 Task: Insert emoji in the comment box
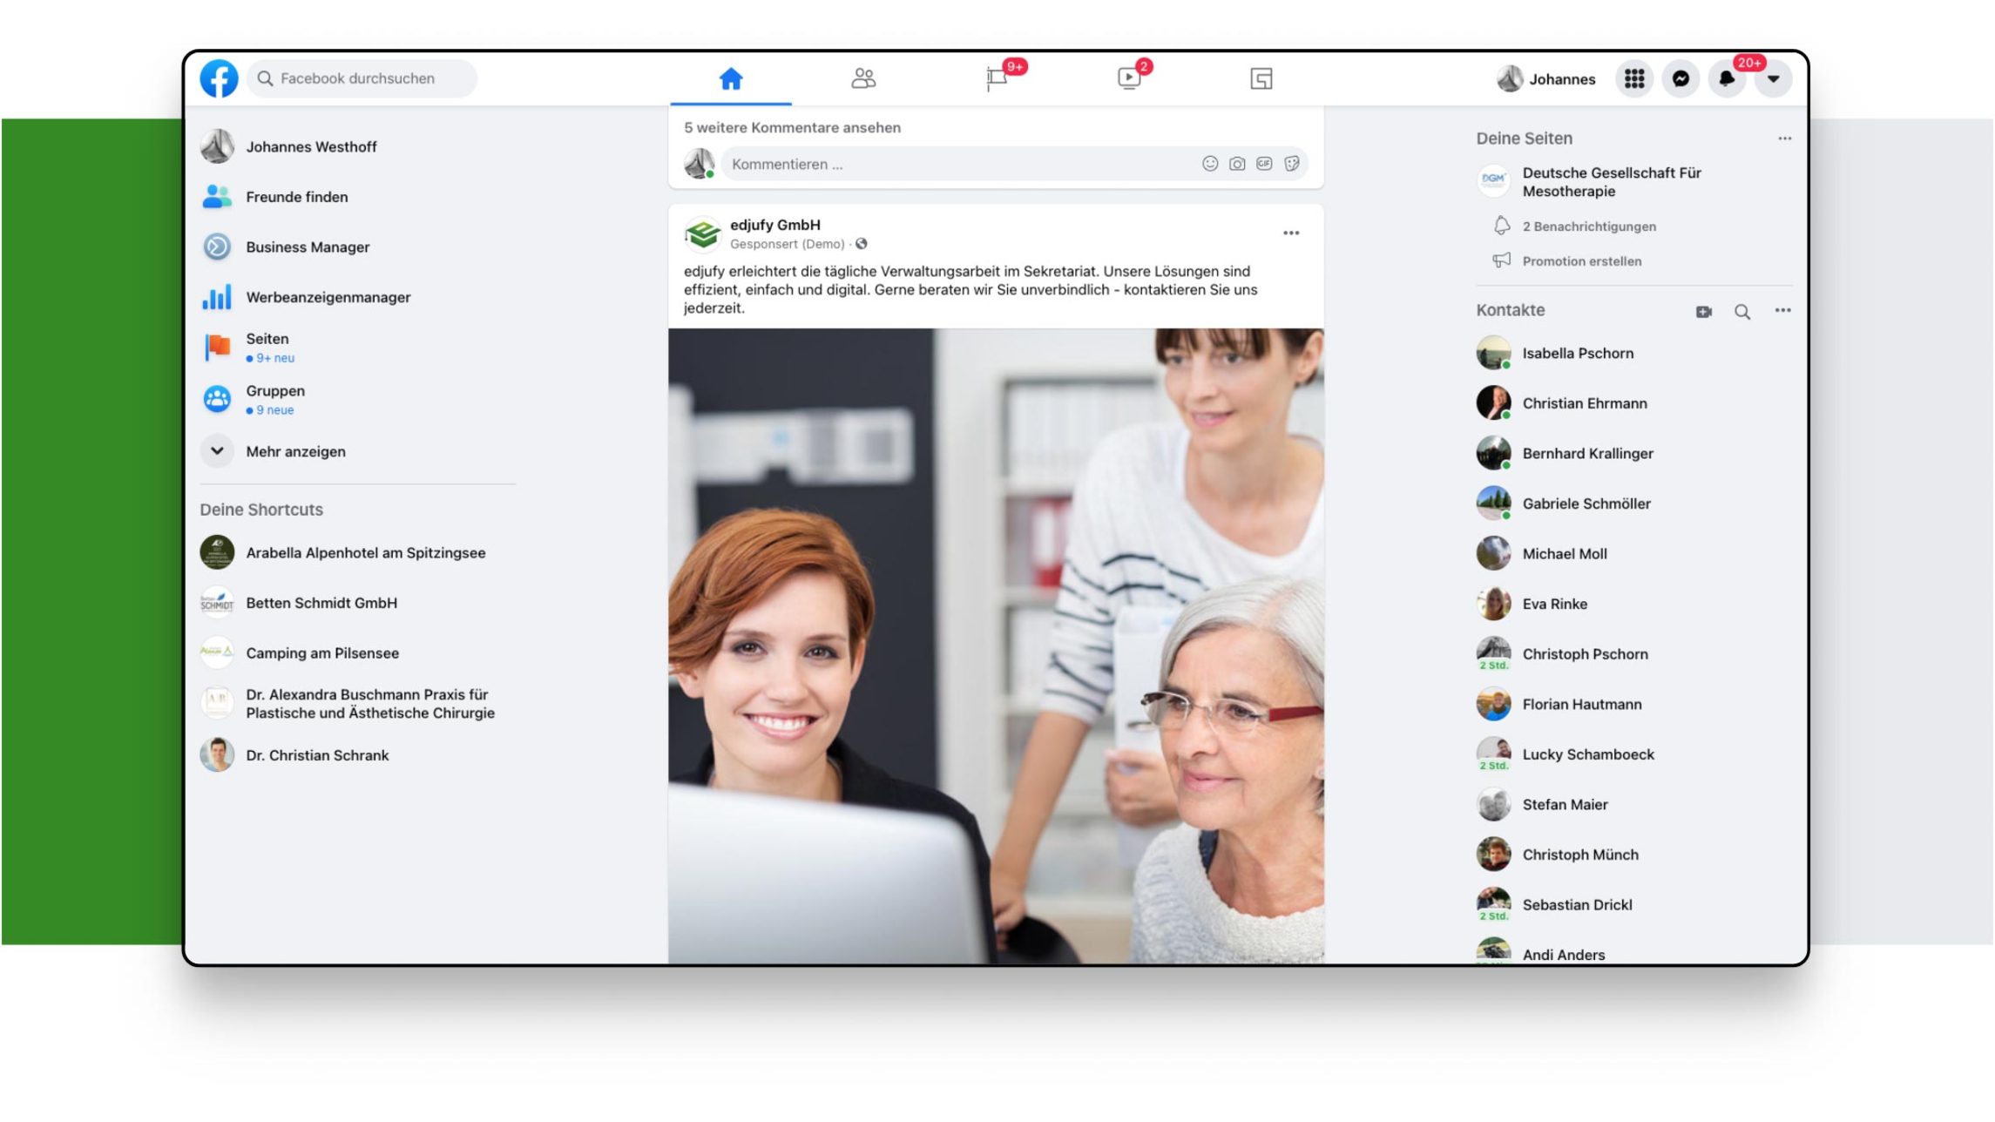click(x=1210, y=164)
